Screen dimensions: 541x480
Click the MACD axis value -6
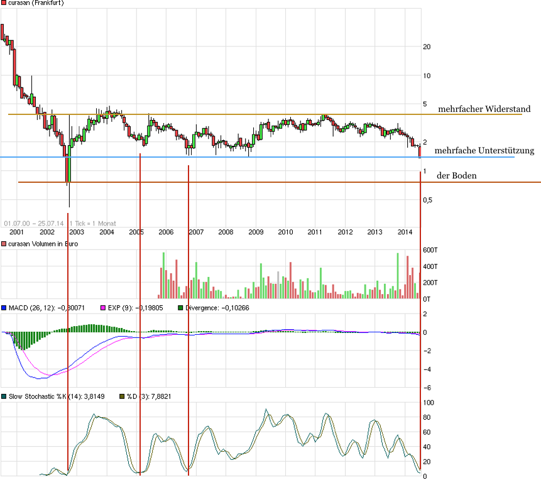[x=427, y=388]
